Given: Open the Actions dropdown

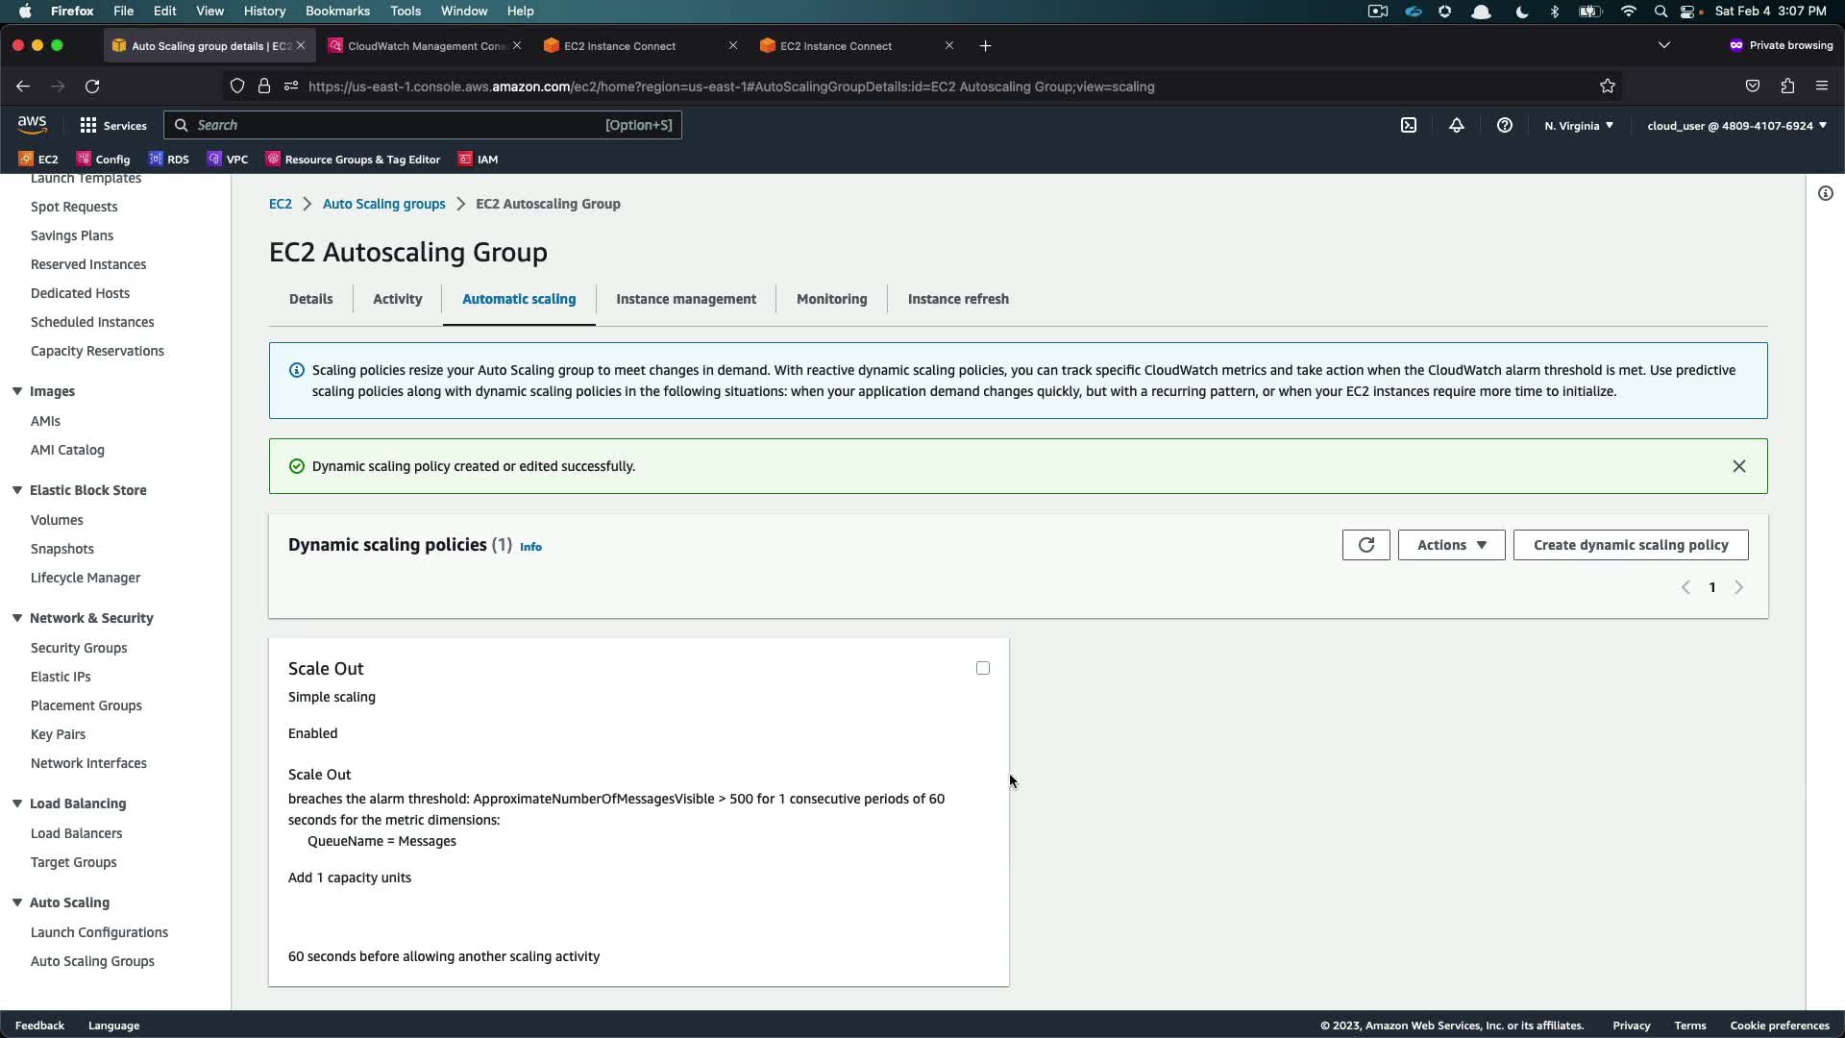Looking at the screenshot, I should coord(1451,545).
